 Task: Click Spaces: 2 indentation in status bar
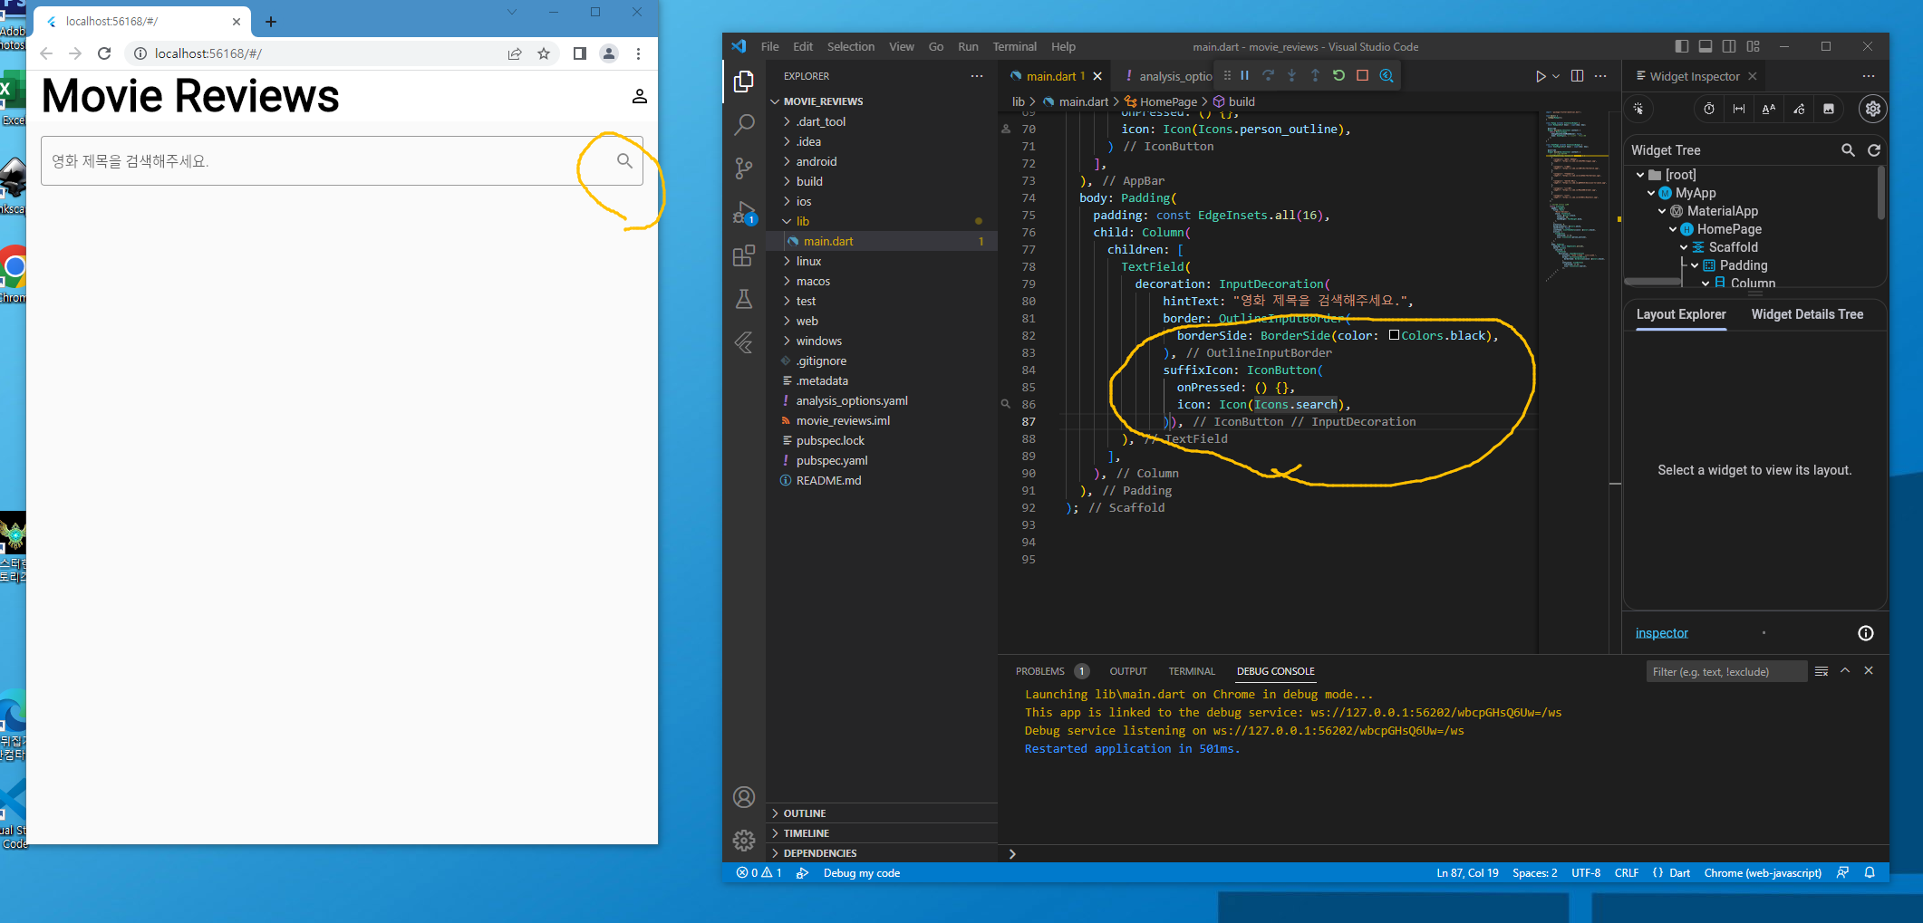pos(1534,873)
